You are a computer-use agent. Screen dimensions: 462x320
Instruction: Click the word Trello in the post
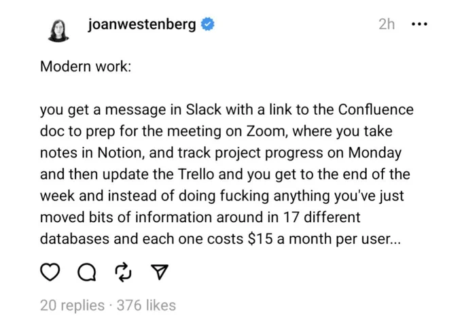tap(196, 175)
